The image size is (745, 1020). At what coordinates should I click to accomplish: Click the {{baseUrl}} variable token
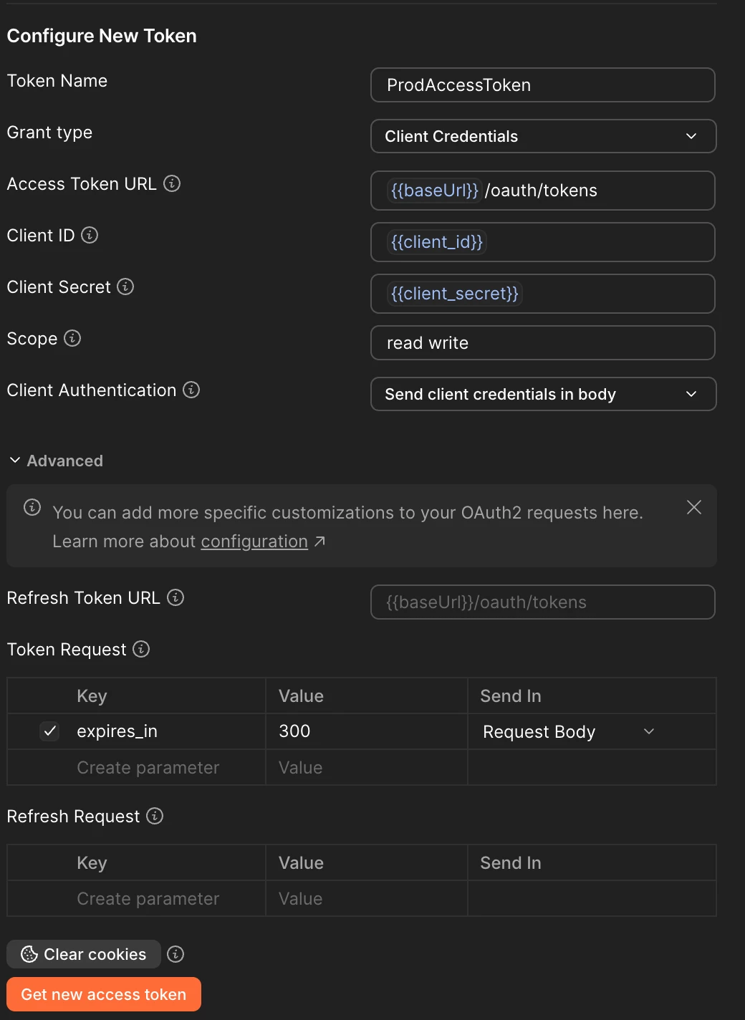tap(434, 191)
